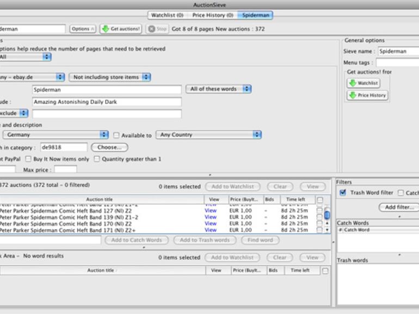Click the Choose... category button
The height and width of the screenshot is (314, 419).
tap(109, 147)
